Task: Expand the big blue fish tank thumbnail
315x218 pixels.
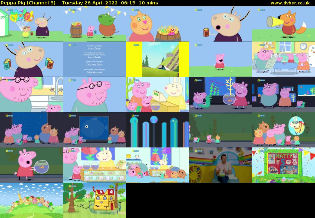Action: [94, 130]
